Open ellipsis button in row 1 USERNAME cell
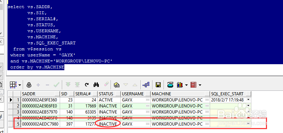Image resolution: width=283 pixels, height=133 pixels. [148, 100]
